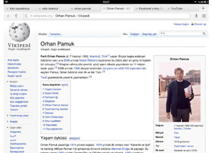Image resolution: width=212 pixels, height=153 pixels.
Task: Select the Oku read tab
Action: click(125, 34)
